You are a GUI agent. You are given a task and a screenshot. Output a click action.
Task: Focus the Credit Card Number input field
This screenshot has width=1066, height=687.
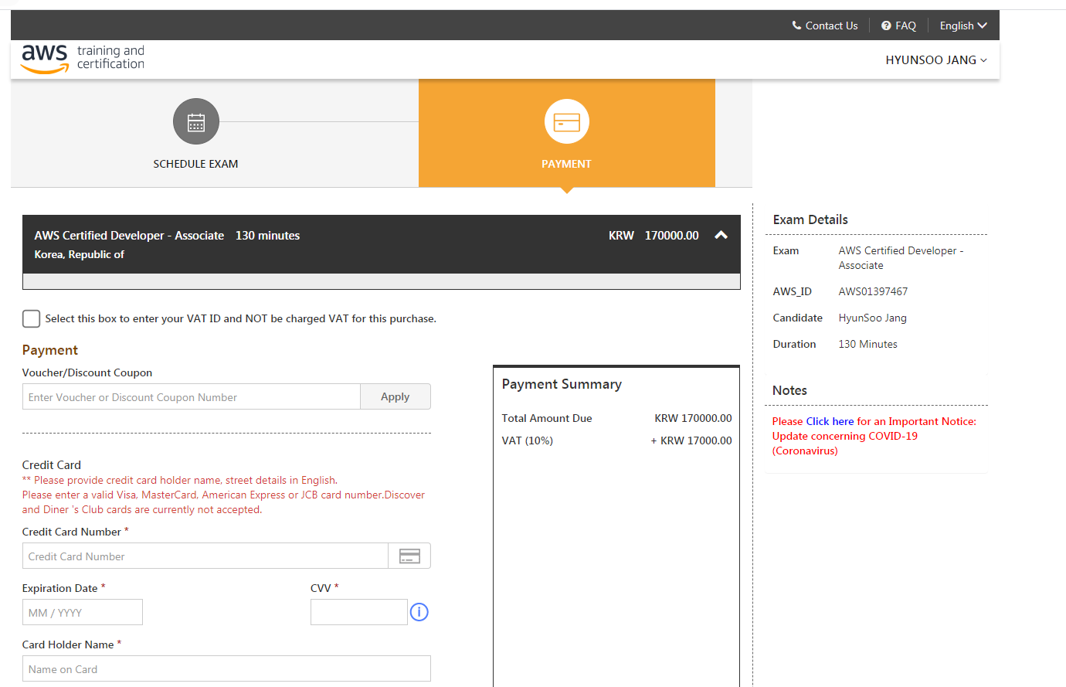[205, 556]
